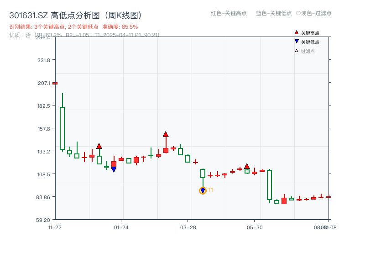Image resolution: width=365 pixels, height=274 pixels.
Task: Click the red 关键高点 legend triangle icon
Action: coord(297,32)
